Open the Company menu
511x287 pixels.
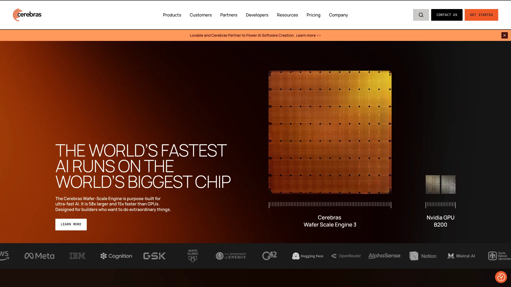pos(338,15)
